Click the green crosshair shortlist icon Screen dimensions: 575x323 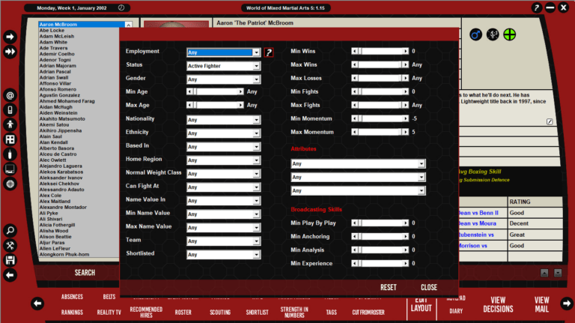point(510,34)
